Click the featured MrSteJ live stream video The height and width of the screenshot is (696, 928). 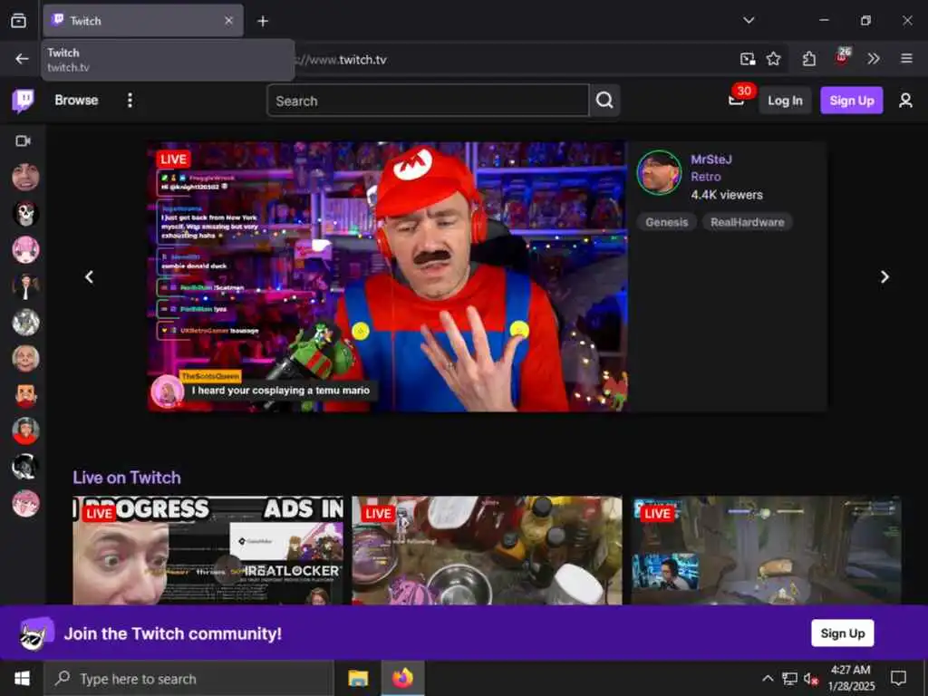pyautogui.click(x=388, y=276)
